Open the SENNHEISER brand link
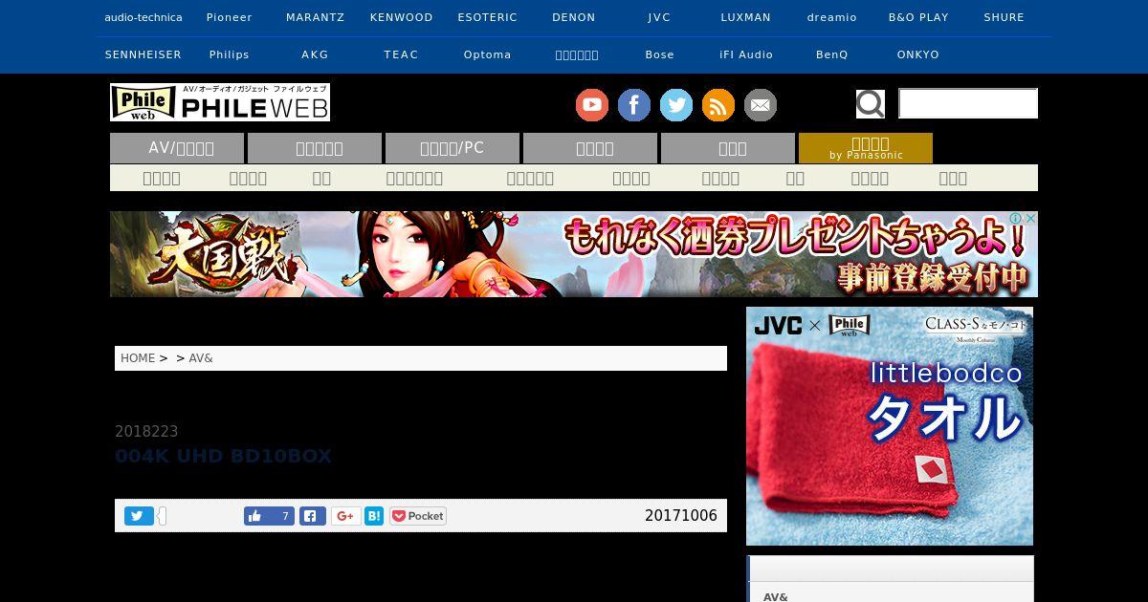 [x=143, y=54]
